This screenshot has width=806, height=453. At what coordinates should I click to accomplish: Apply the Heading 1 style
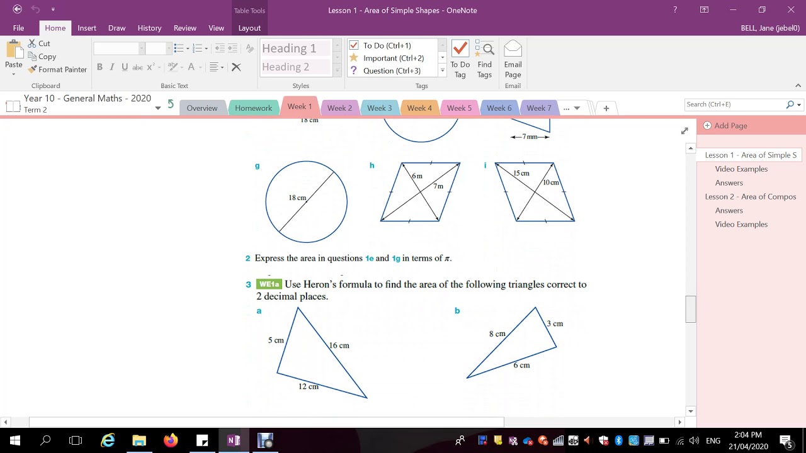click(295, 48)
